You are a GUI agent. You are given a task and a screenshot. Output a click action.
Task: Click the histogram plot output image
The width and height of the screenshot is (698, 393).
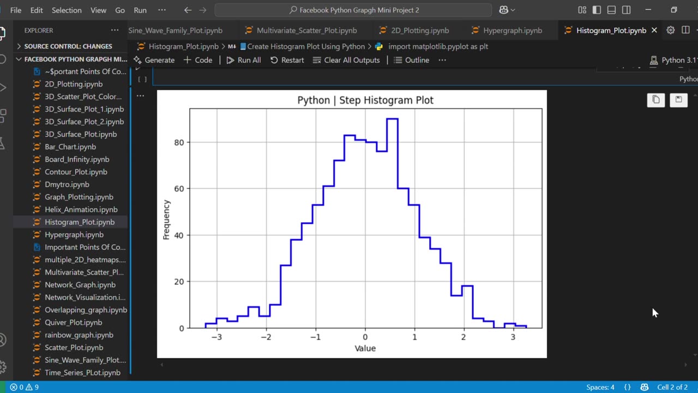pyautogui.click(x=352, y=224)
